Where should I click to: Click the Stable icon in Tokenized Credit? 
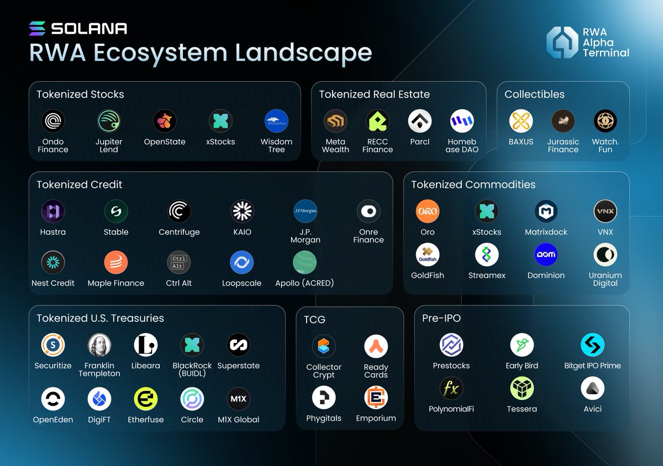coord(116,211)
